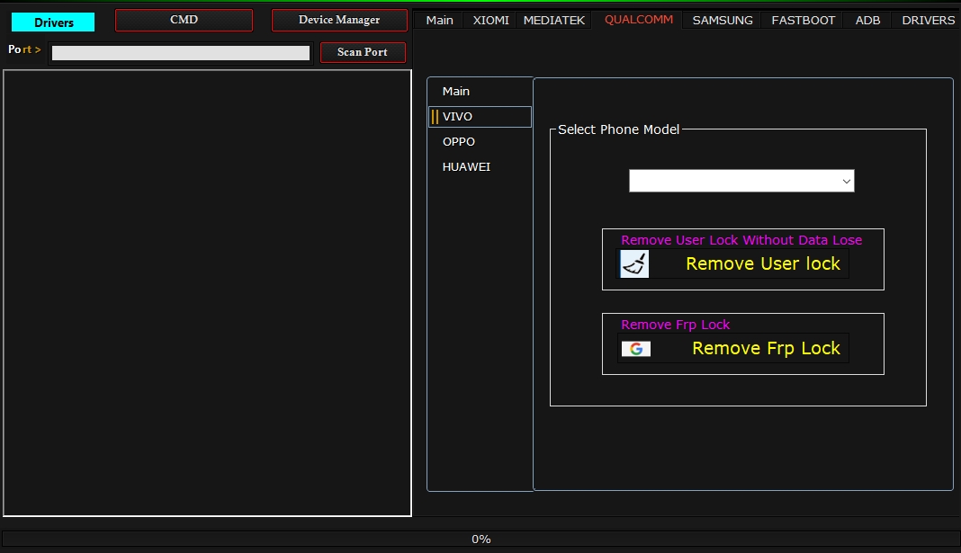Image resolution: width=961 pixels, height=553 pixels.
Task: Click the magenta 'Remove Frp Lock' heading
Action: (676, 325)
